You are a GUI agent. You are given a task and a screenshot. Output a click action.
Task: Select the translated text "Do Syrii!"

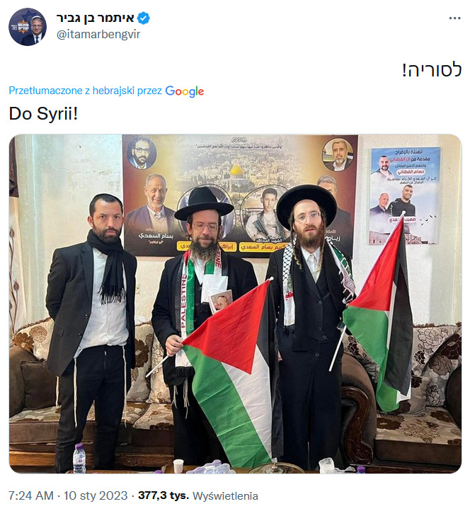click(x=43, y=114)
